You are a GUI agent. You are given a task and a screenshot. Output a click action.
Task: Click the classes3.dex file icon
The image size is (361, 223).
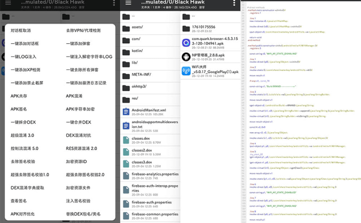click(x=126, y=164)
